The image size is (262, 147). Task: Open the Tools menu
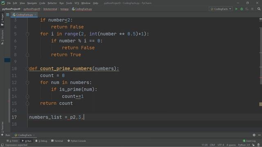(69, 3)
